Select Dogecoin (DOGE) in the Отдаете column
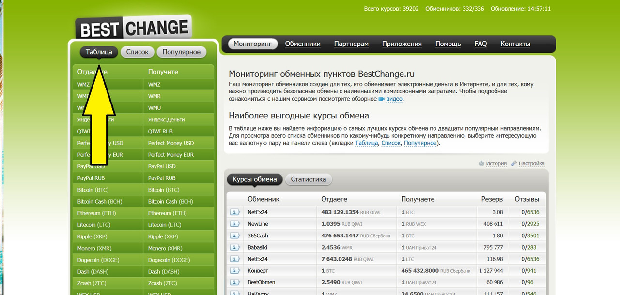Viewport: 620px width, 295px height. point(108,260)
